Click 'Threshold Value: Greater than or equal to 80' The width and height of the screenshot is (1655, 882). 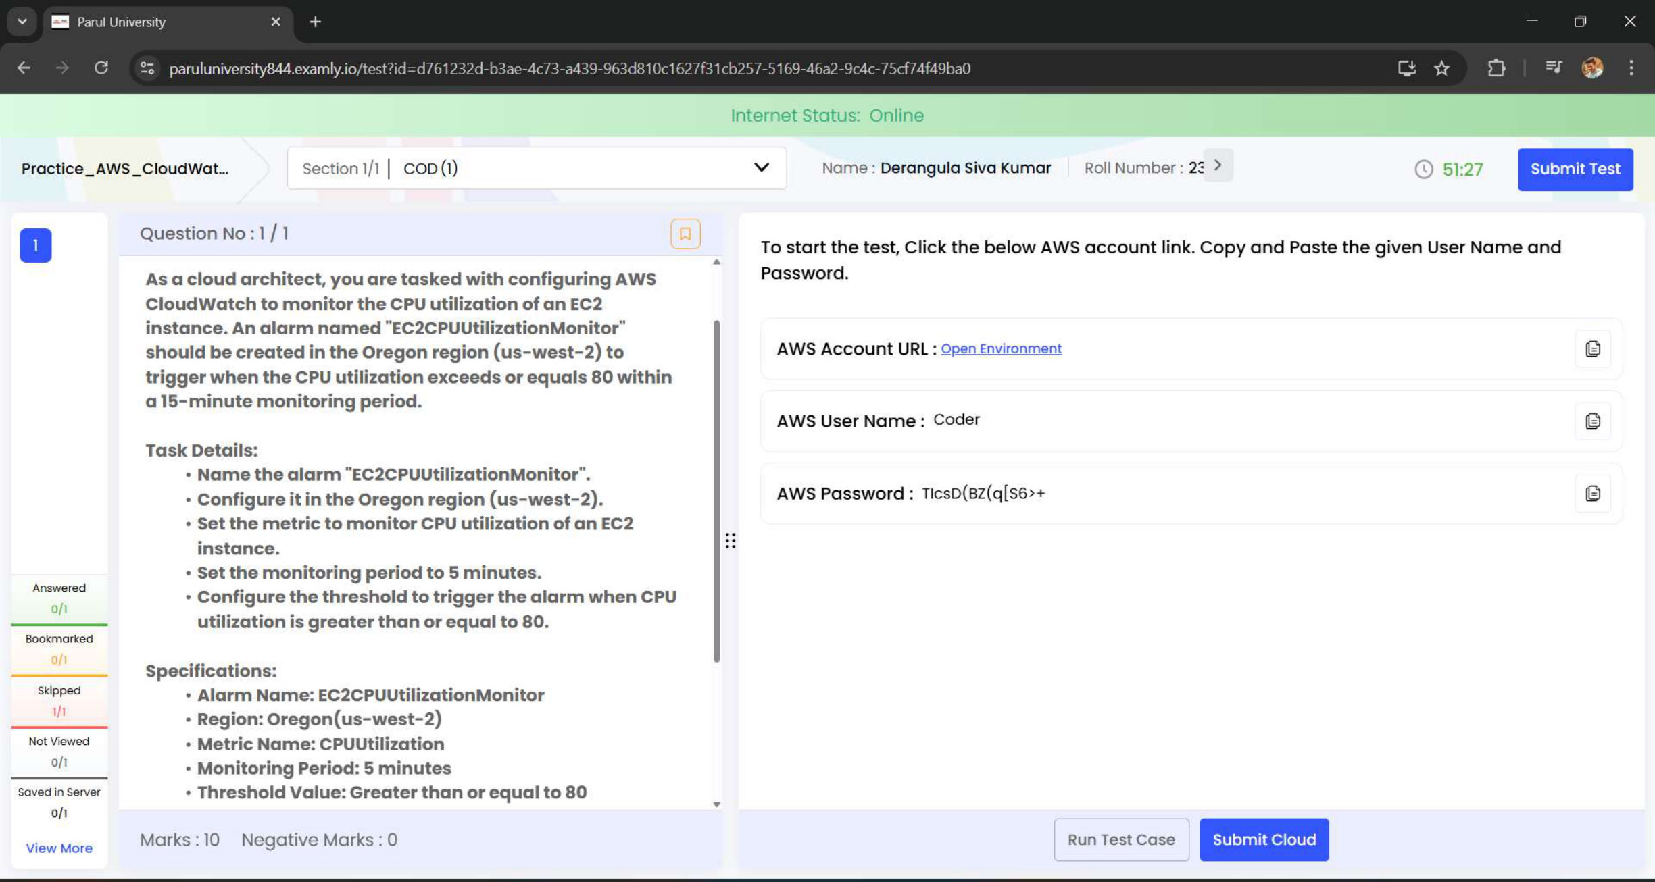[x=392, y=792]
